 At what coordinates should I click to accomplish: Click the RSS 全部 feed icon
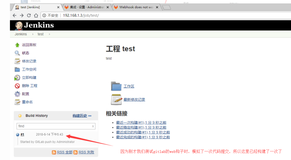click(x=54, y=152)
